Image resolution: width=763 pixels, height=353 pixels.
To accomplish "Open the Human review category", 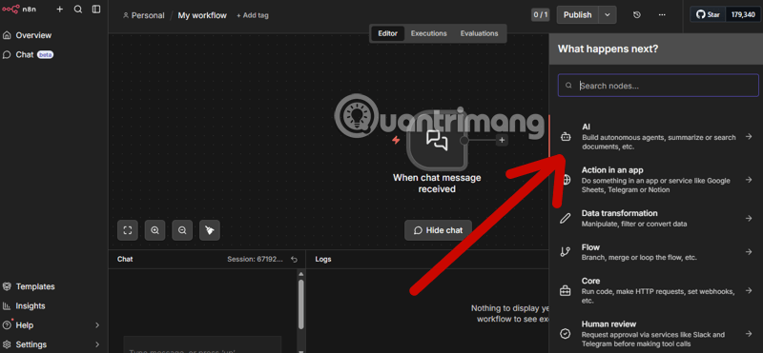I will (x=656, y=334).
